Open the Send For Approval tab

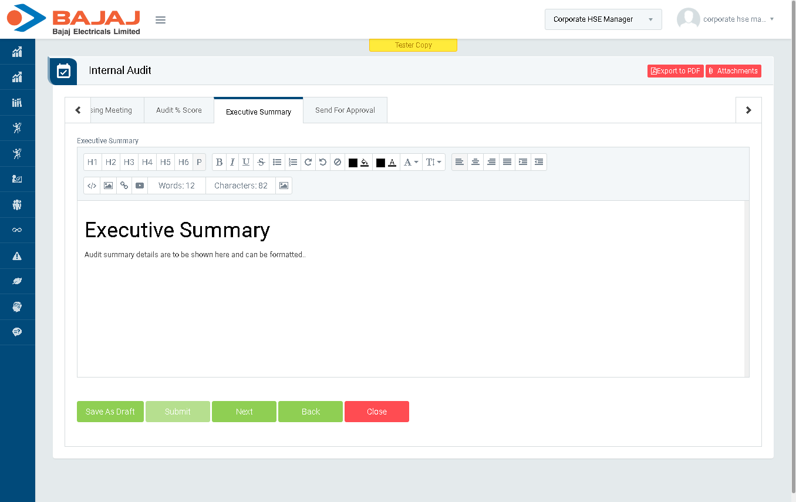345,110
